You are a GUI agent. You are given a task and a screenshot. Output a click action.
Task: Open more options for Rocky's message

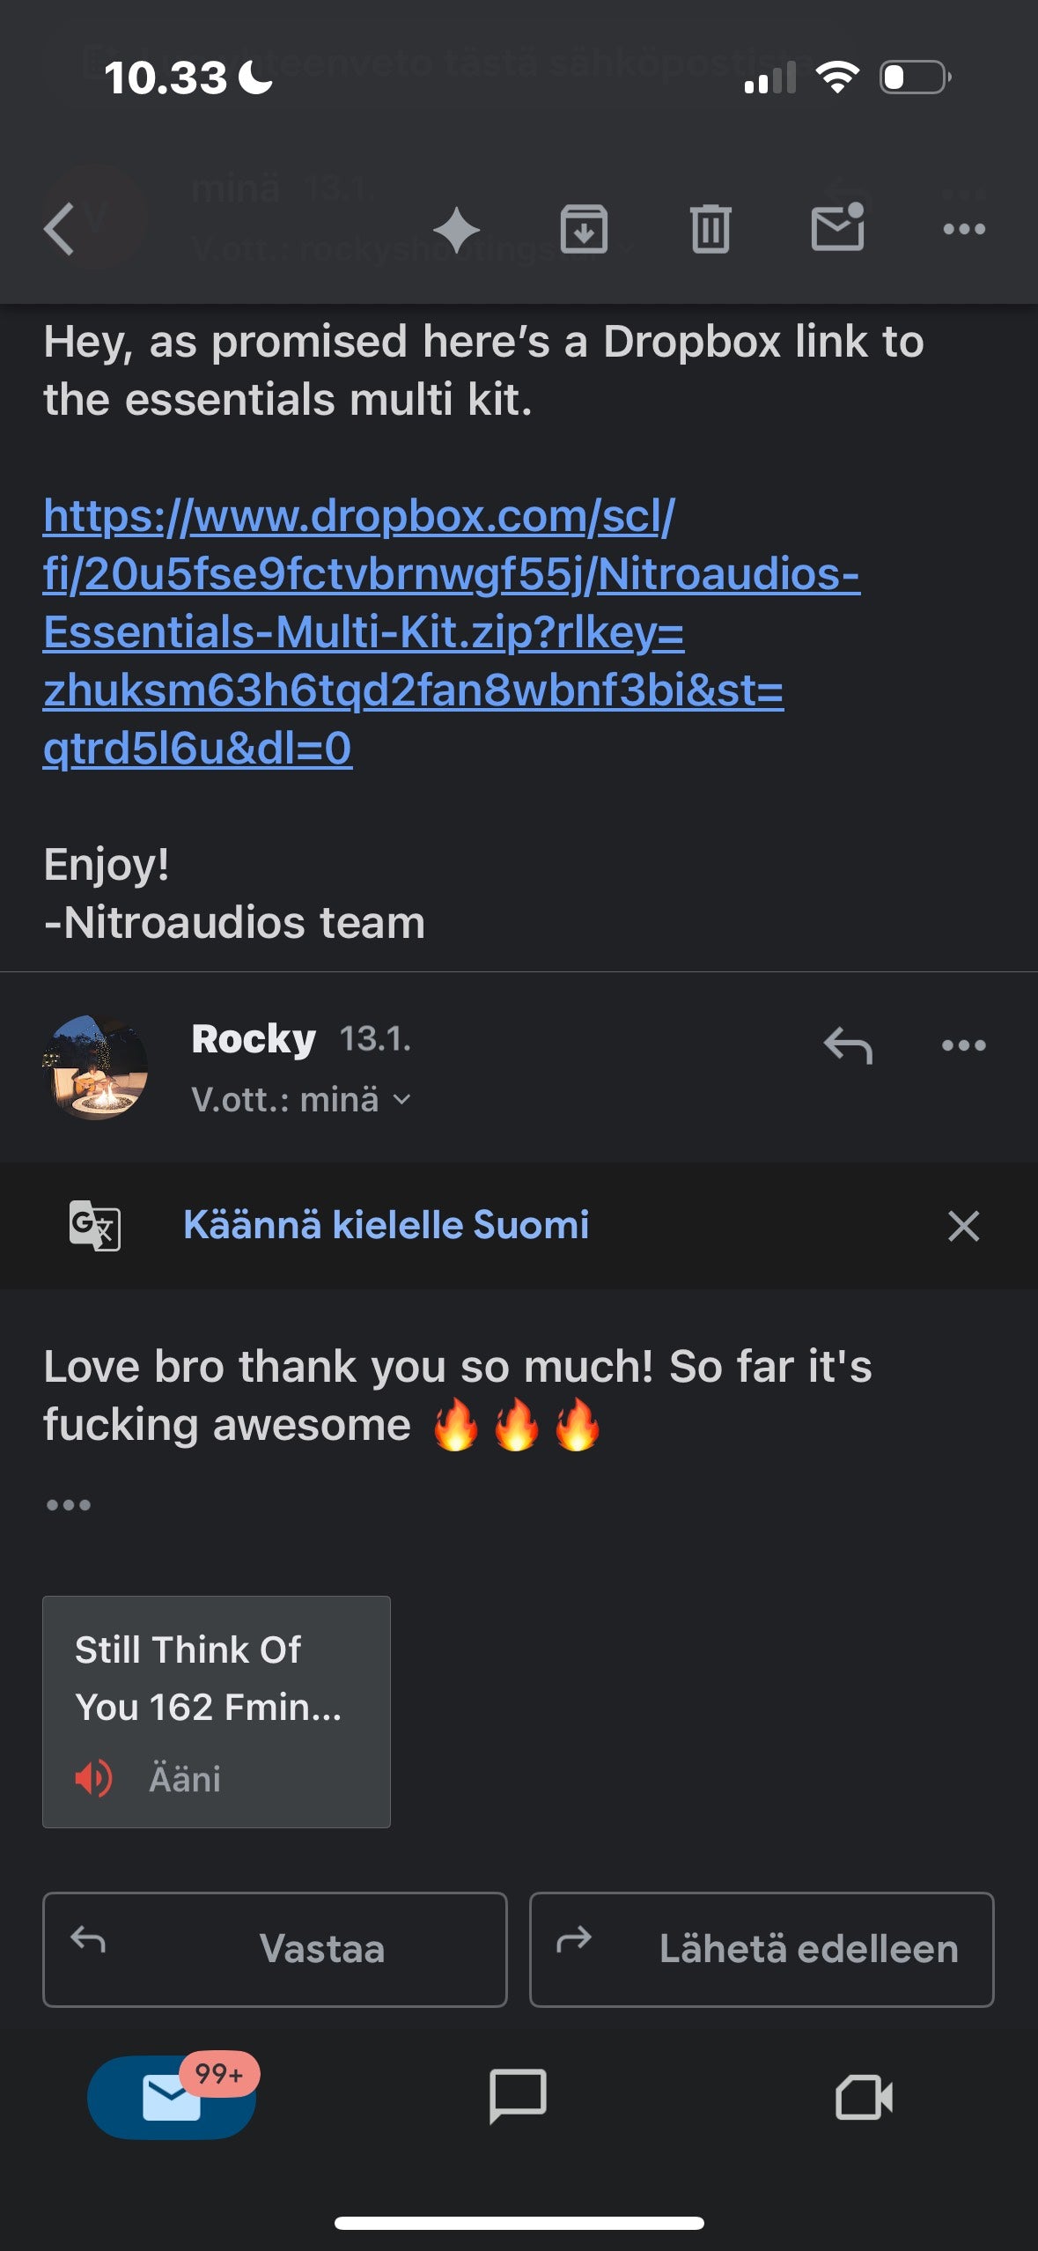[964, 1046]
